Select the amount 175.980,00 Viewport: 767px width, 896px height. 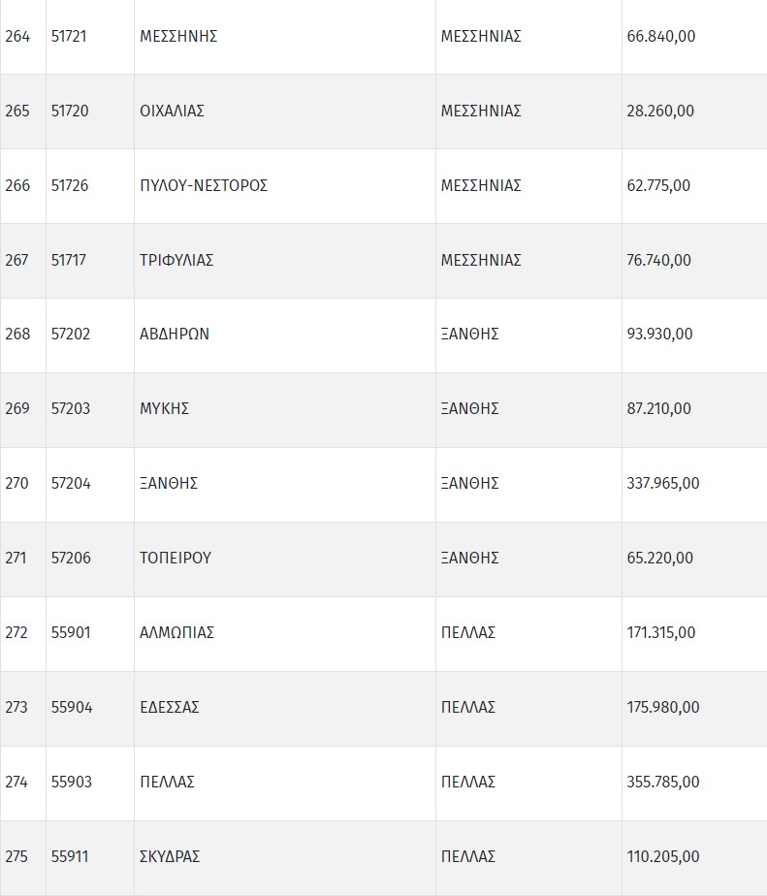tap(663, 707)
